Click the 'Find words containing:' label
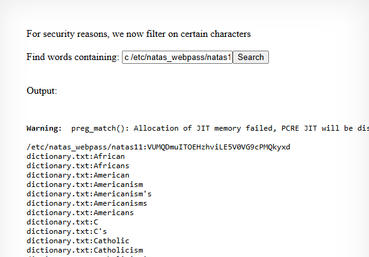Image resolution: width=369 pixels, height=257 pixels. [x=73, y=57]
